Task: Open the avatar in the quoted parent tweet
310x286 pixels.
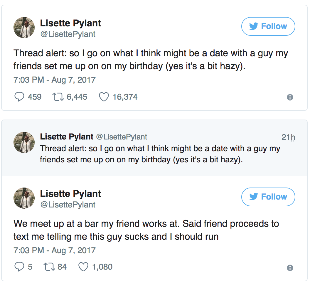Action: (24, 142)
